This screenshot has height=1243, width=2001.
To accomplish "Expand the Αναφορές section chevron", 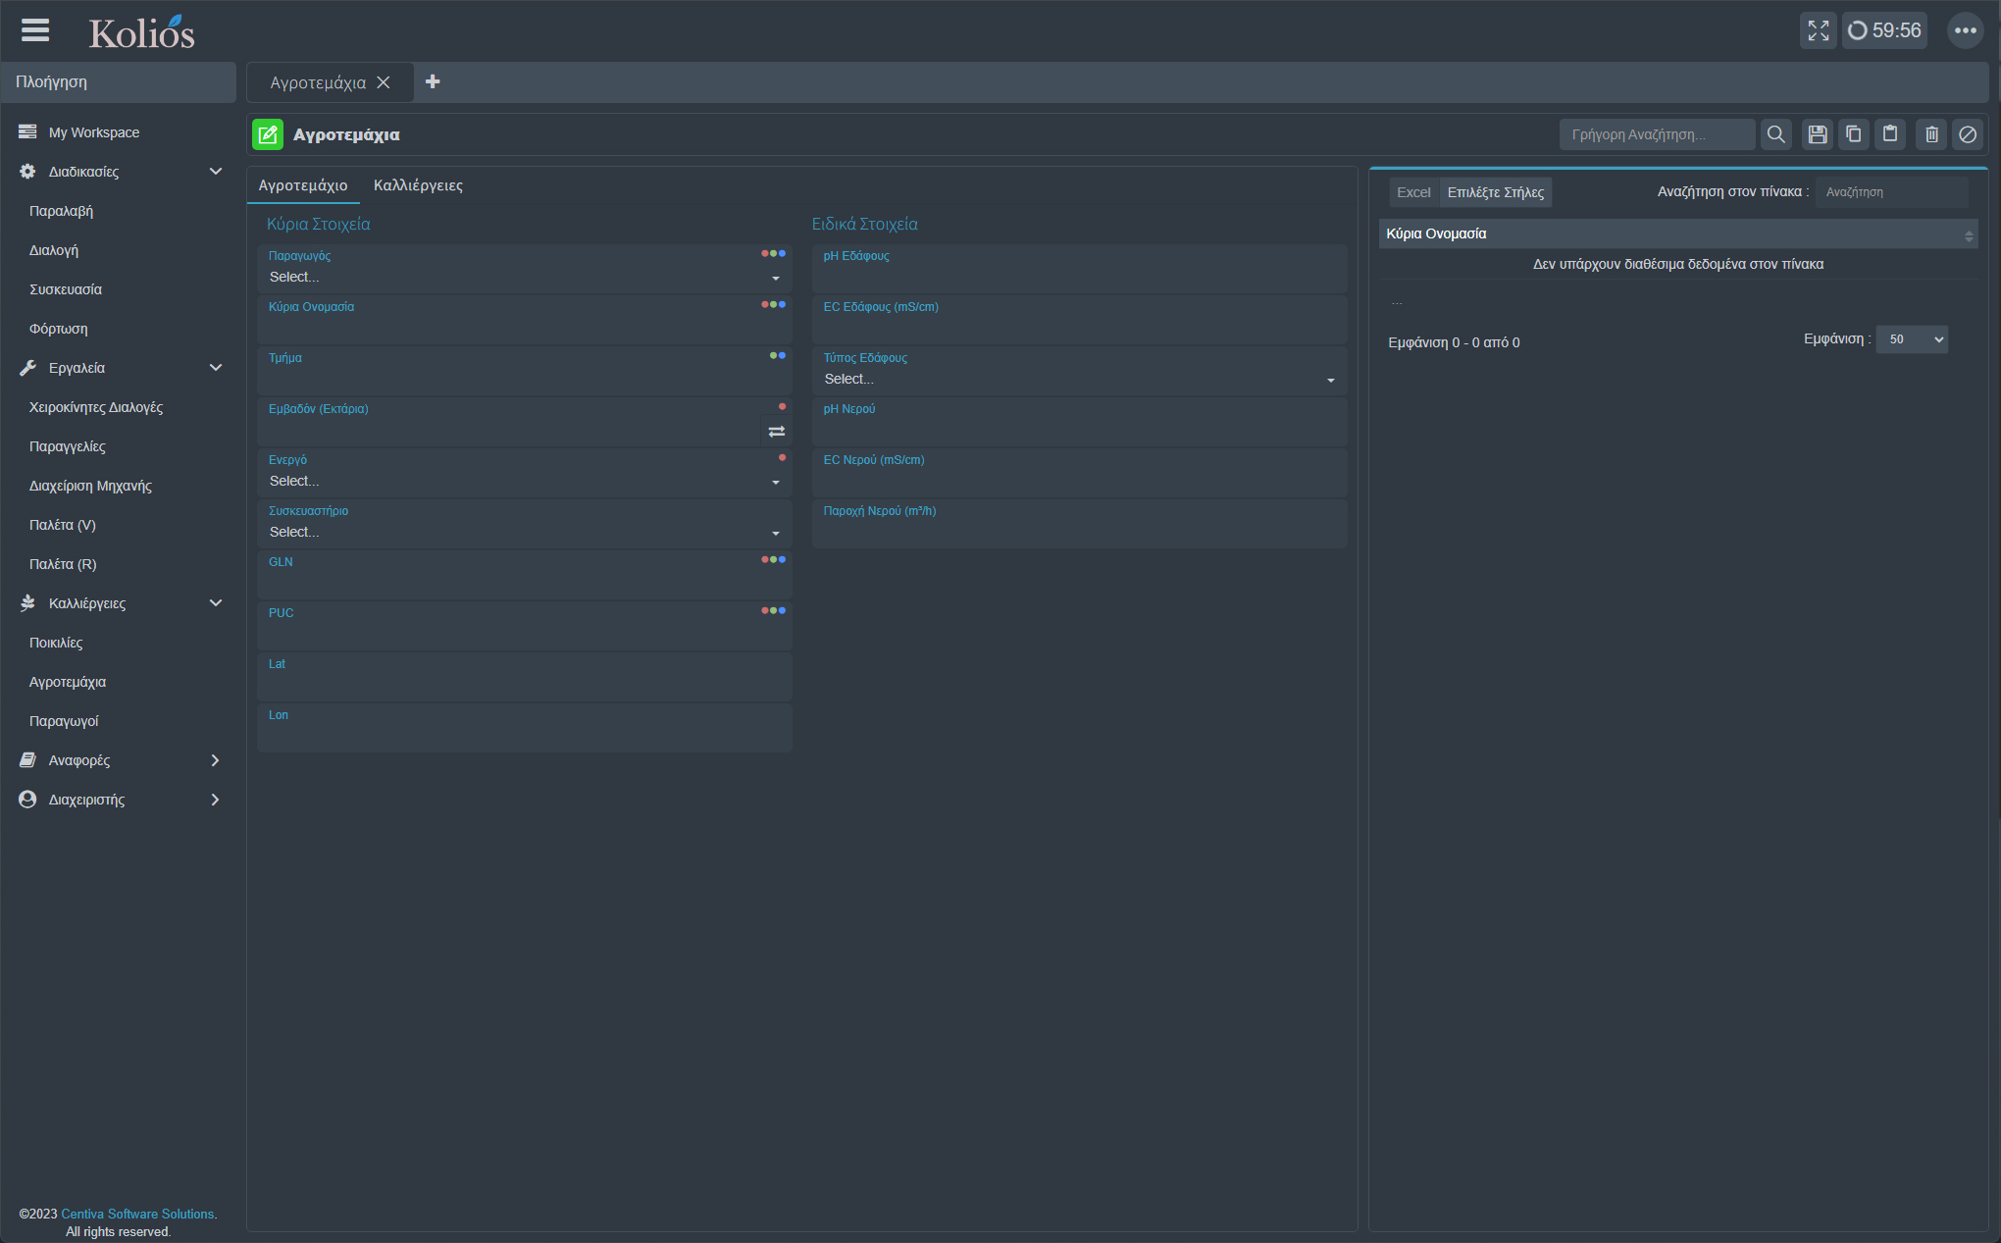I will click(x=216, y=759).
